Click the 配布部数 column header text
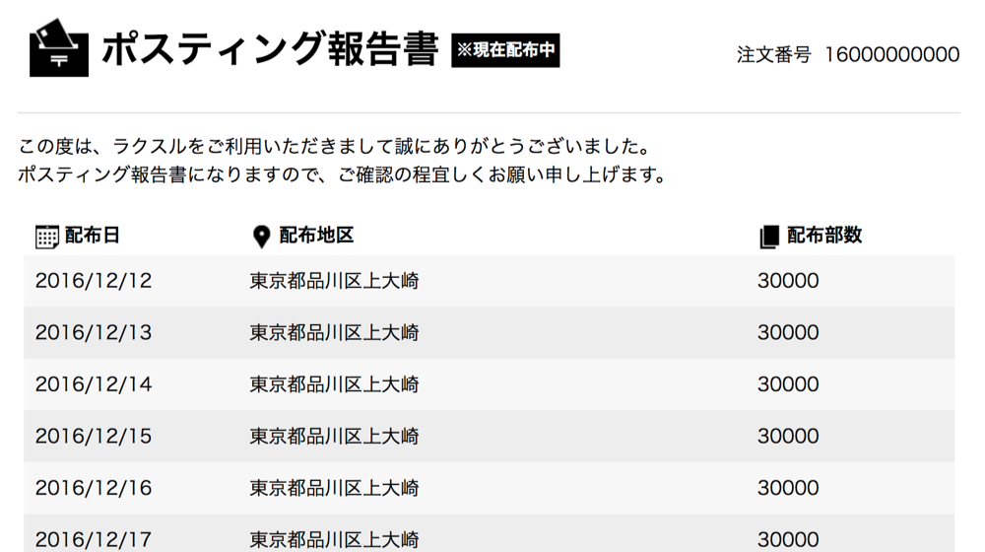Viewport: 985px width, 552px height. (x=824, y=236)
